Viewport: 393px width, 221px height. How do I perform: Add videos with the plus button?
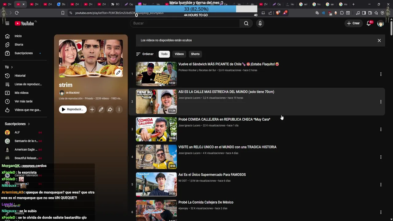pos(92,109)
